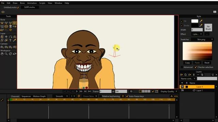Open the Smooth interpolation dropdown

click(x=61, y=96)
